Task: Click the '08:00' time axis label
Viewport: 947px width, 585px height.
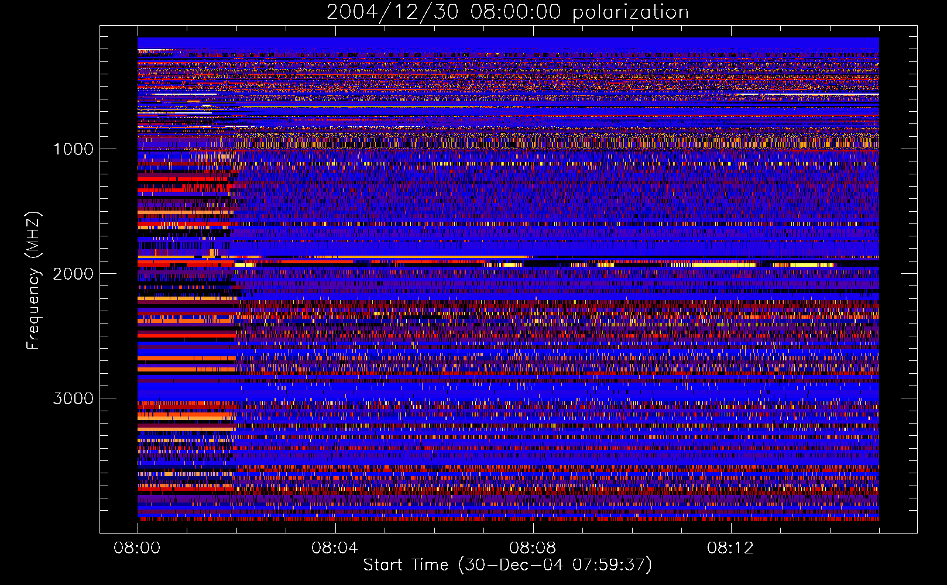Action: tap(137, 548)
